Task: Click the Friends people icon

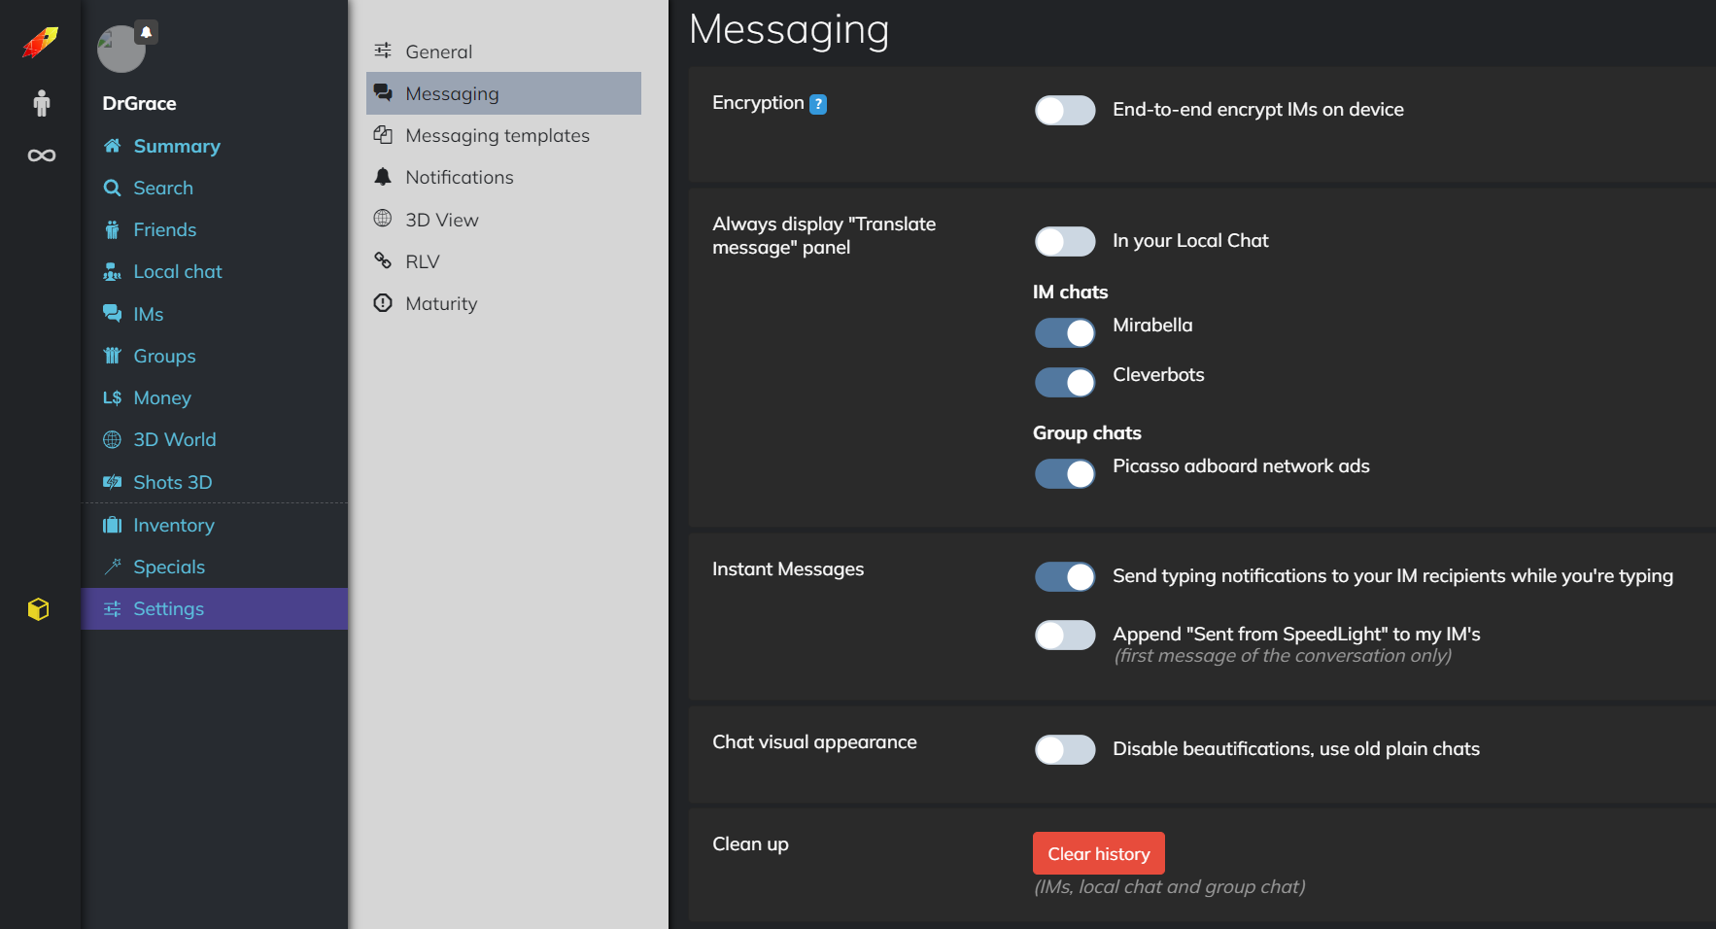Action: [x=113, y=229]
